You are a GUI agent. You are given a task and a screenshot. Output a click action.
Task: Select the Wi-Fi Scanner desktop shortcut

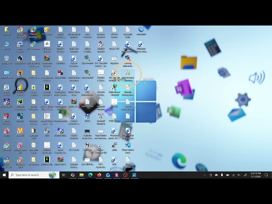tap(34, 45)
